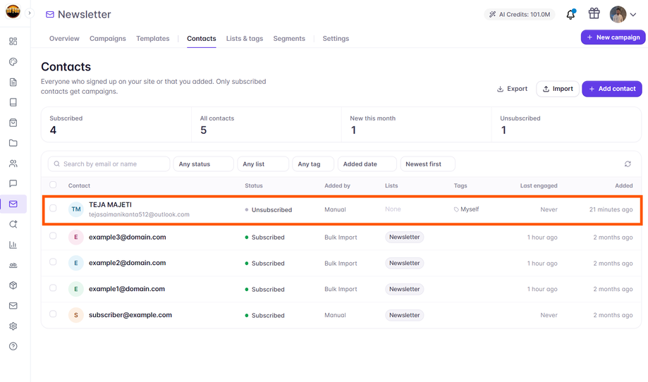Open the notifications bell
This screenshot has height=382, width=648.
click(x=570, y=14)
